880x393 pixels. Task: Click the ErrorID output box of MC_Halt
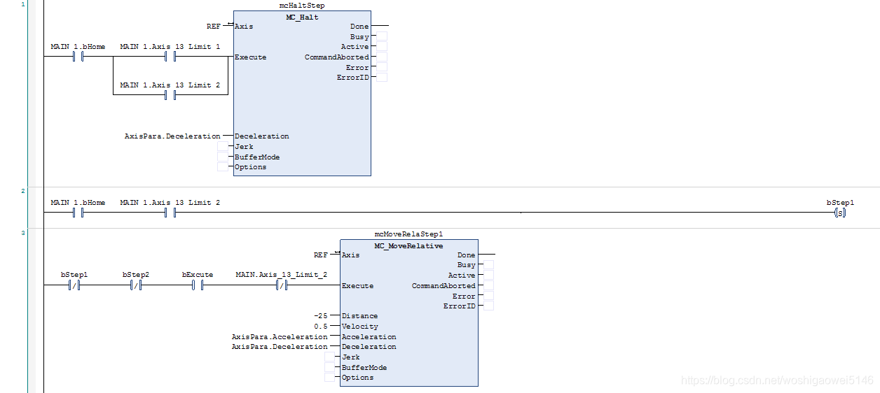382,77
